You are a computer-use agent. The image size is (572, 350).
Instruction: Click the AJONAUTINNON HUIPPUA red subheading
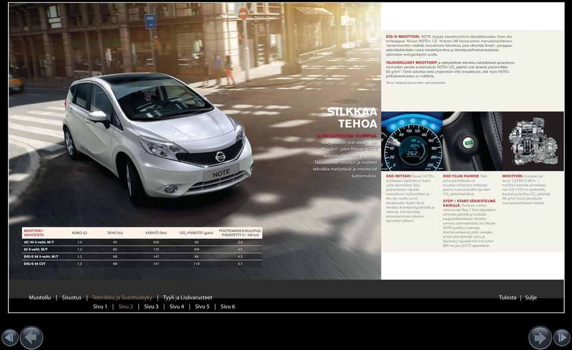coord(347,136)
